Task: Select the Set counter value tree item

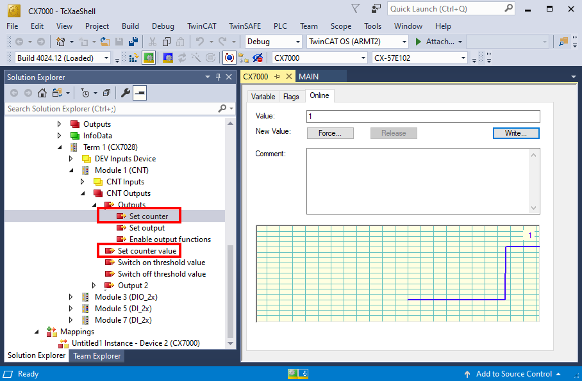Action: coord(147,251)
